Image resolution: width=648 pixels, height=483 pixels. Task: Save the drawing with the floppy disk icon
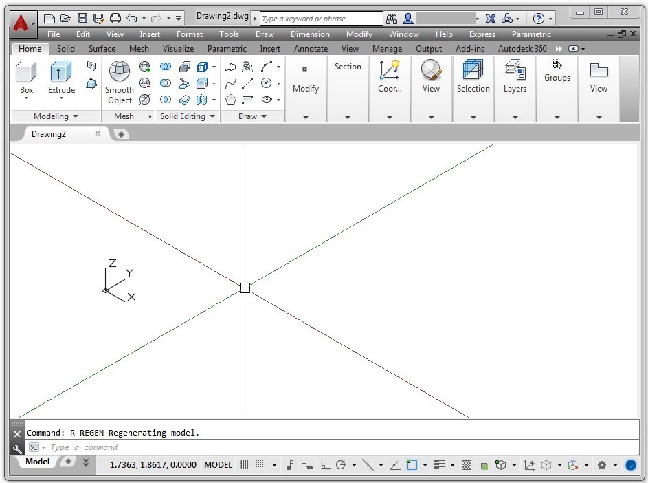coord(82,18)
